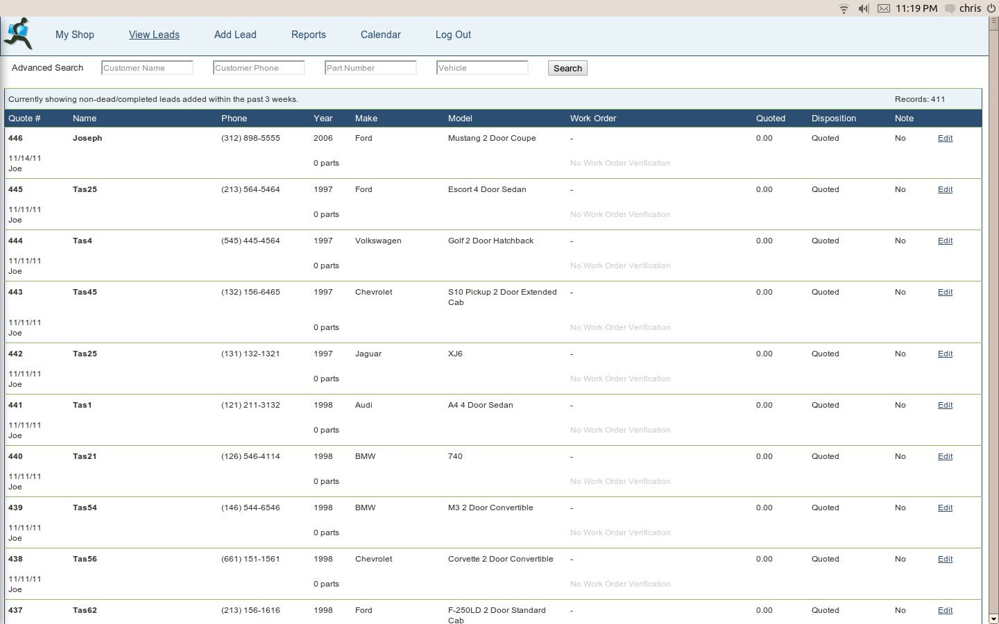Click customer name Tas62
The height and width of the screenshot is (624, 999).
pyautogui.click(x=85, y=610)
